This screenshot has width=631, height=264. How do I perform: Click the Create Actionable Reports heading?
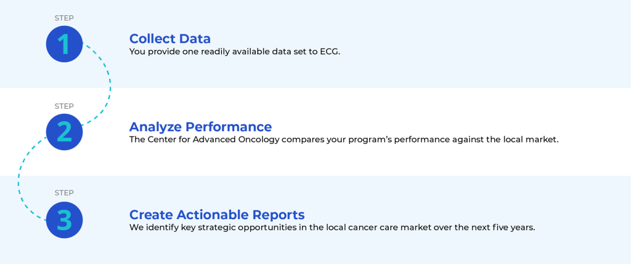pyautogui.click(x=217, y=214)
